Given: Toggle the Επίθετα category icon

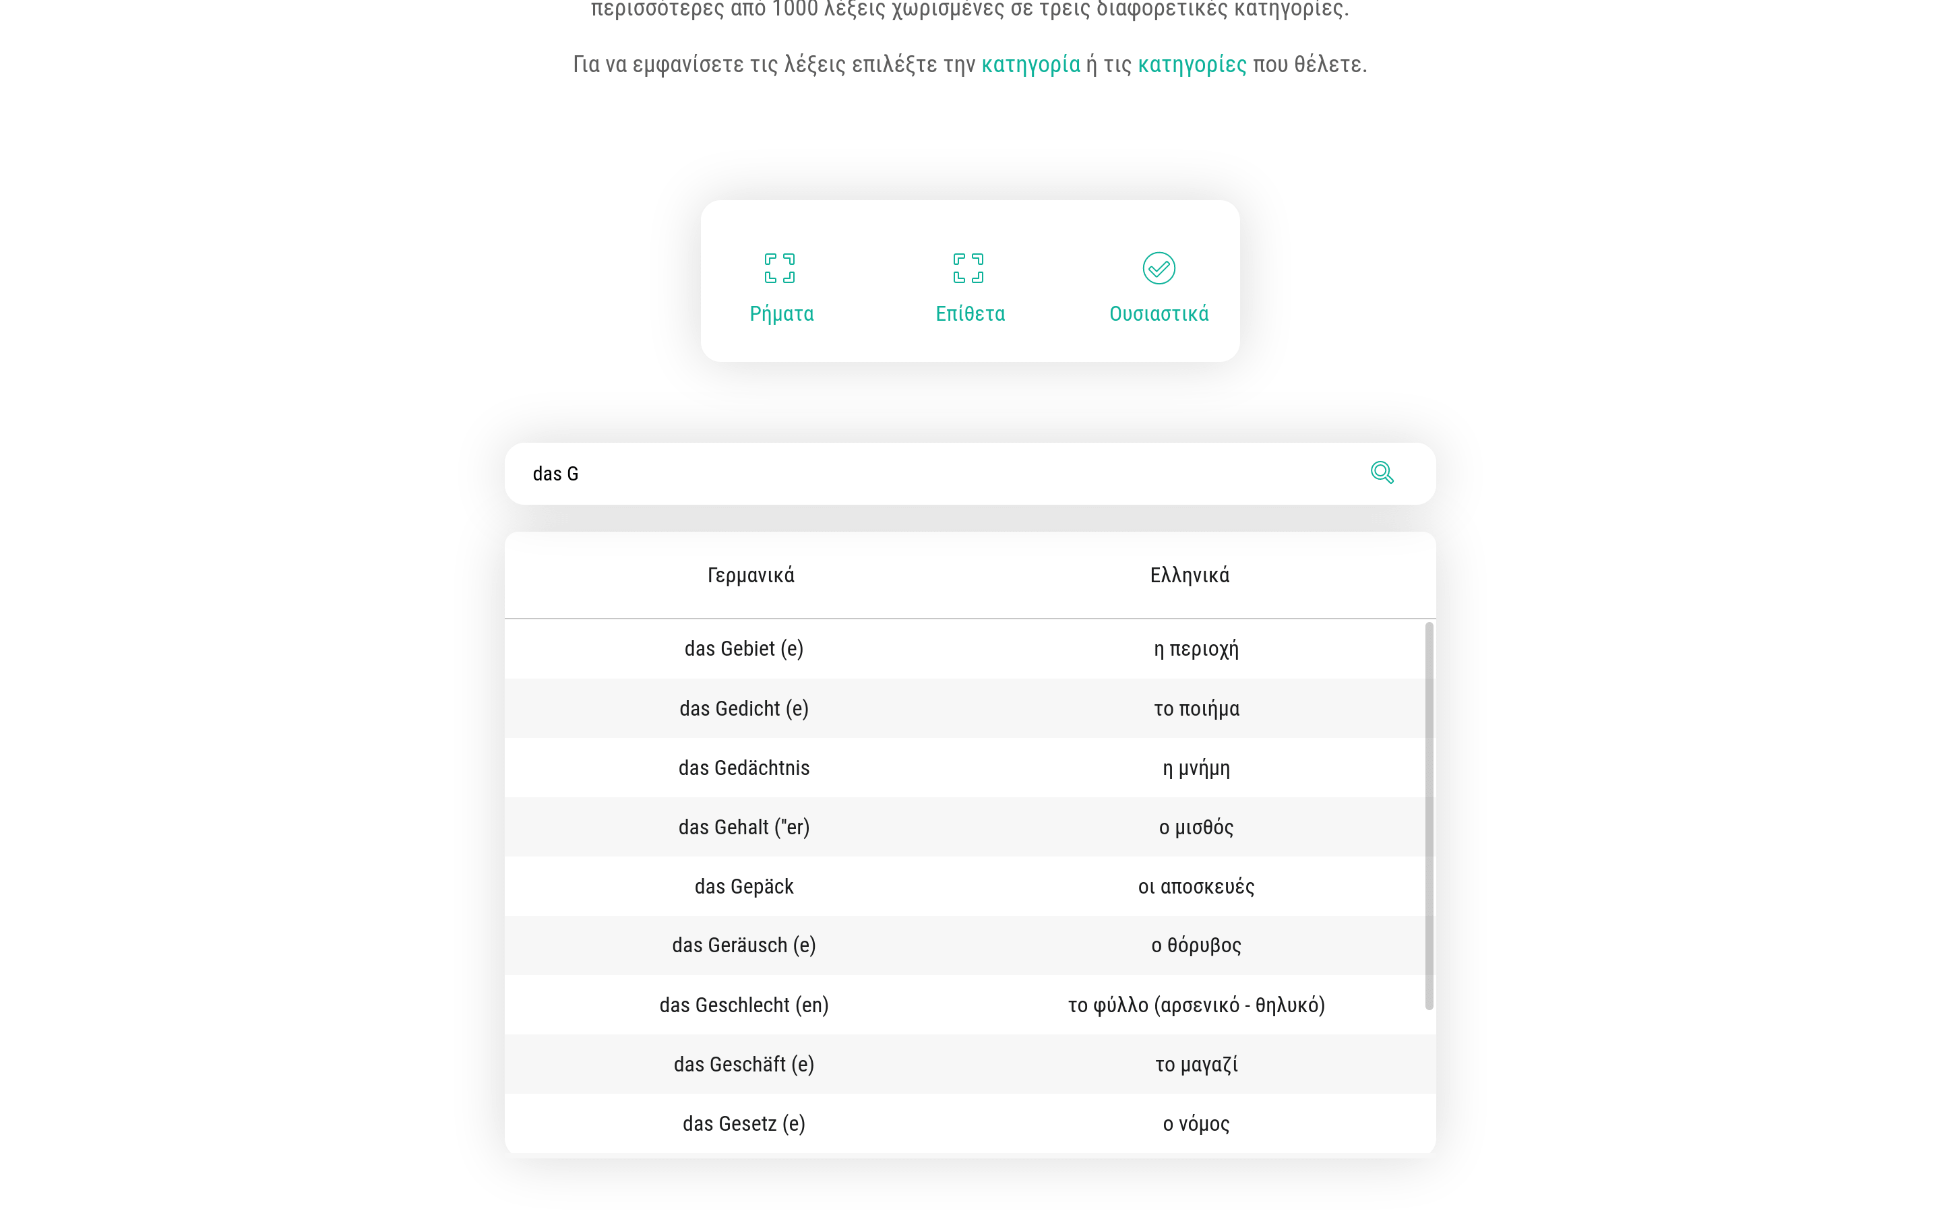Looking at the screenshot, I should (x=968, y=268).
